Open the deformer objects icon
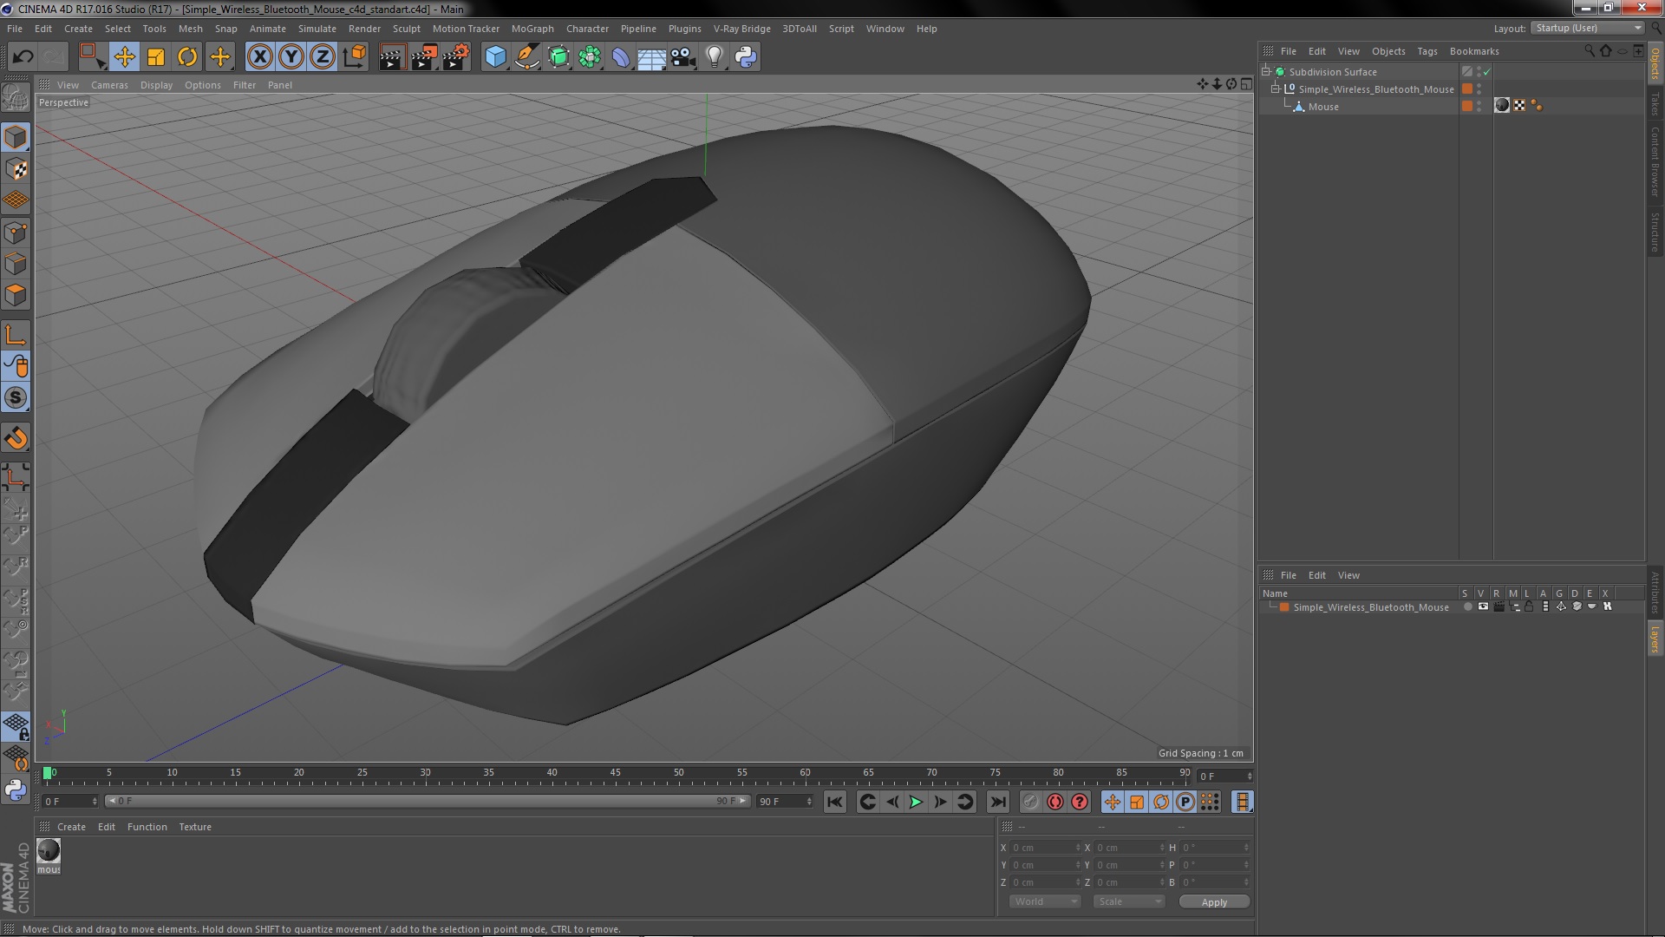 pyautogui.click(x=621, y=57)
